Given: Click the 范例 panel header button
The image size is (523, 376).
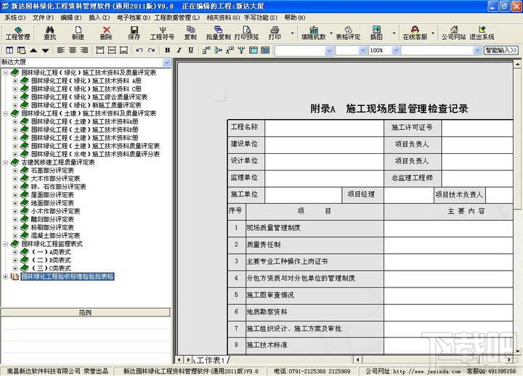Looking at the screenshot, I should (x=86, y=312).
